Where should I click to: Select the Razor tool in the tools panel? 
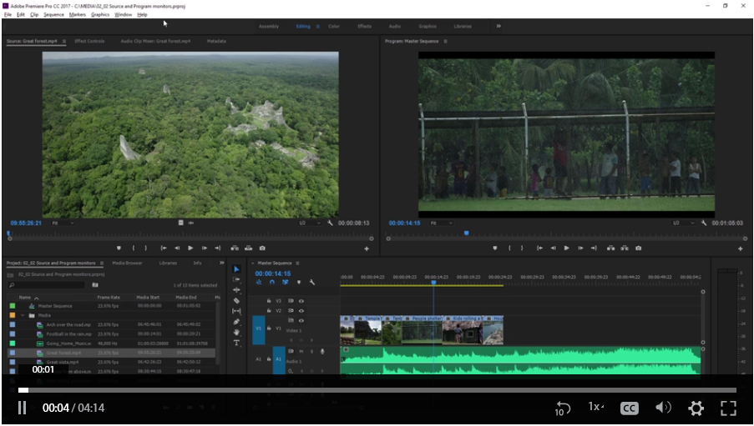pos(236,300)
